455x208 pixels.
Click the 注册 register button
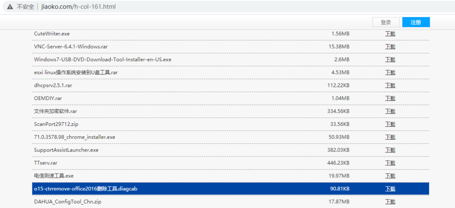(416, 22)
